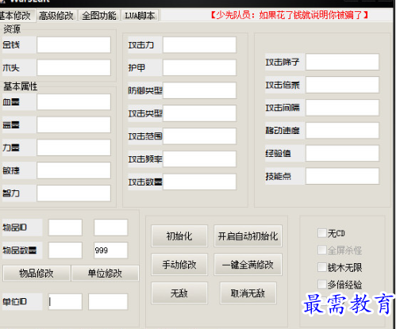Viewport: 400px width, 329px height.
Task: Click the 手动修改 button
Action: coord(179,264)
